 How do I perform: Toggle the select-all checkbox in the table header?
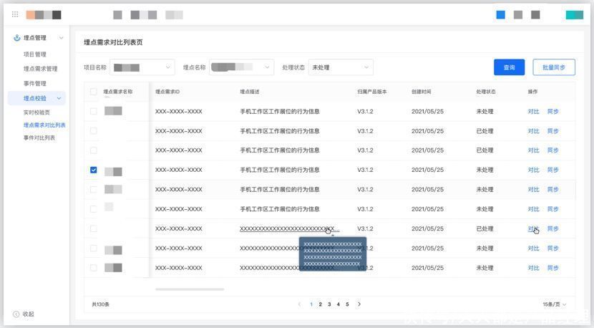coord(93,92)
